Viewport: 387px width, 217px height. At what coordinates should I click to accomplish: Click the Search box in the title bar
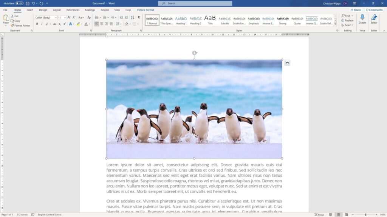[x=195, y=3]
